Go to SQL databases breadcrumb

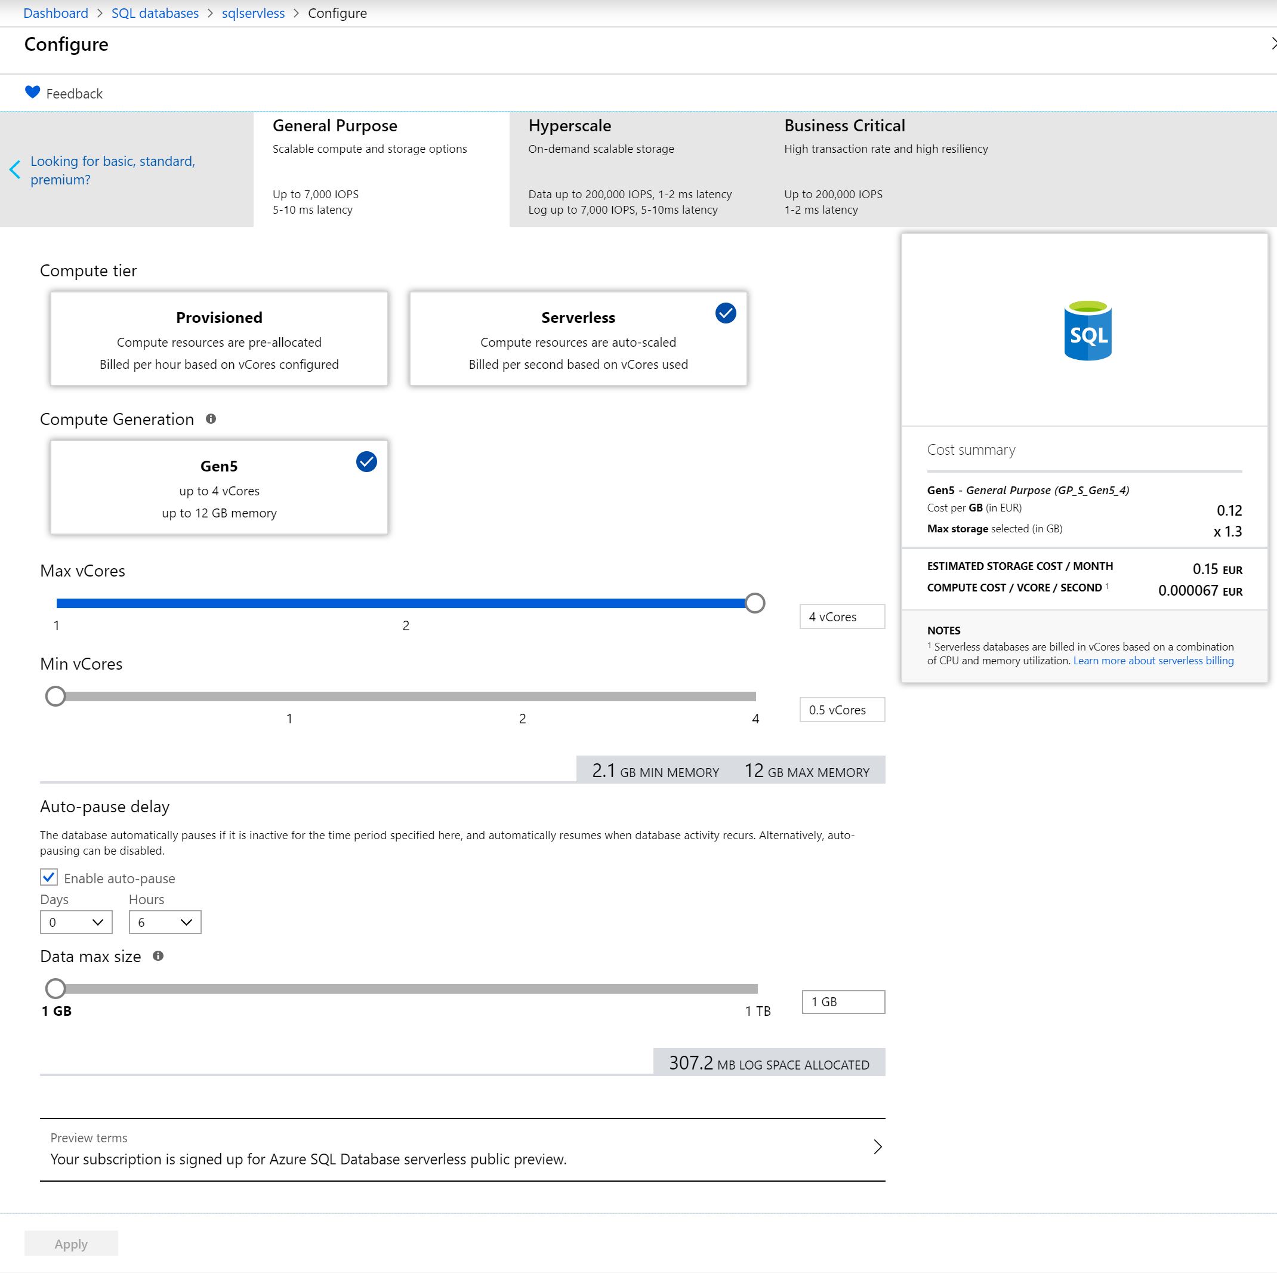click(x=155, y=13)
